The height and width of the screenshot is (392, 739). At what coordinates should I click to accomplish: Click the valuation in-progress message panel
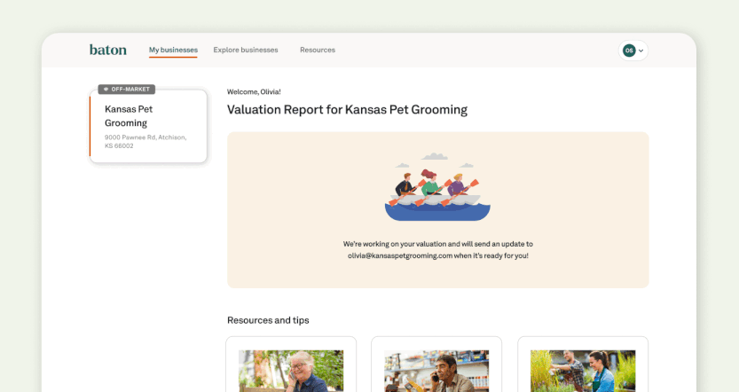click(x=438, y=210)
